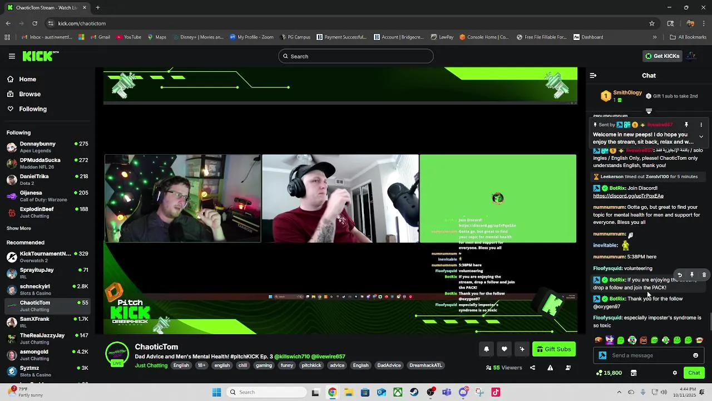This screenshot has height=401, width=712.
Task: Click the moderator hammer badge in message box
Action: pos(602,355)
